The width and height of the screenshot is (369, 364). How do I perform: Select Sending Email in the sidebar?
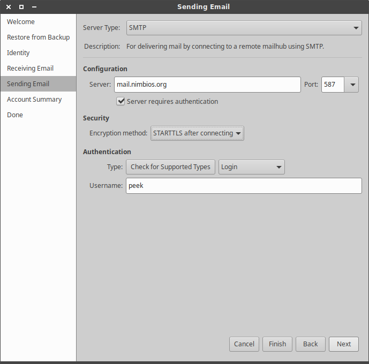tap(28, 84)
